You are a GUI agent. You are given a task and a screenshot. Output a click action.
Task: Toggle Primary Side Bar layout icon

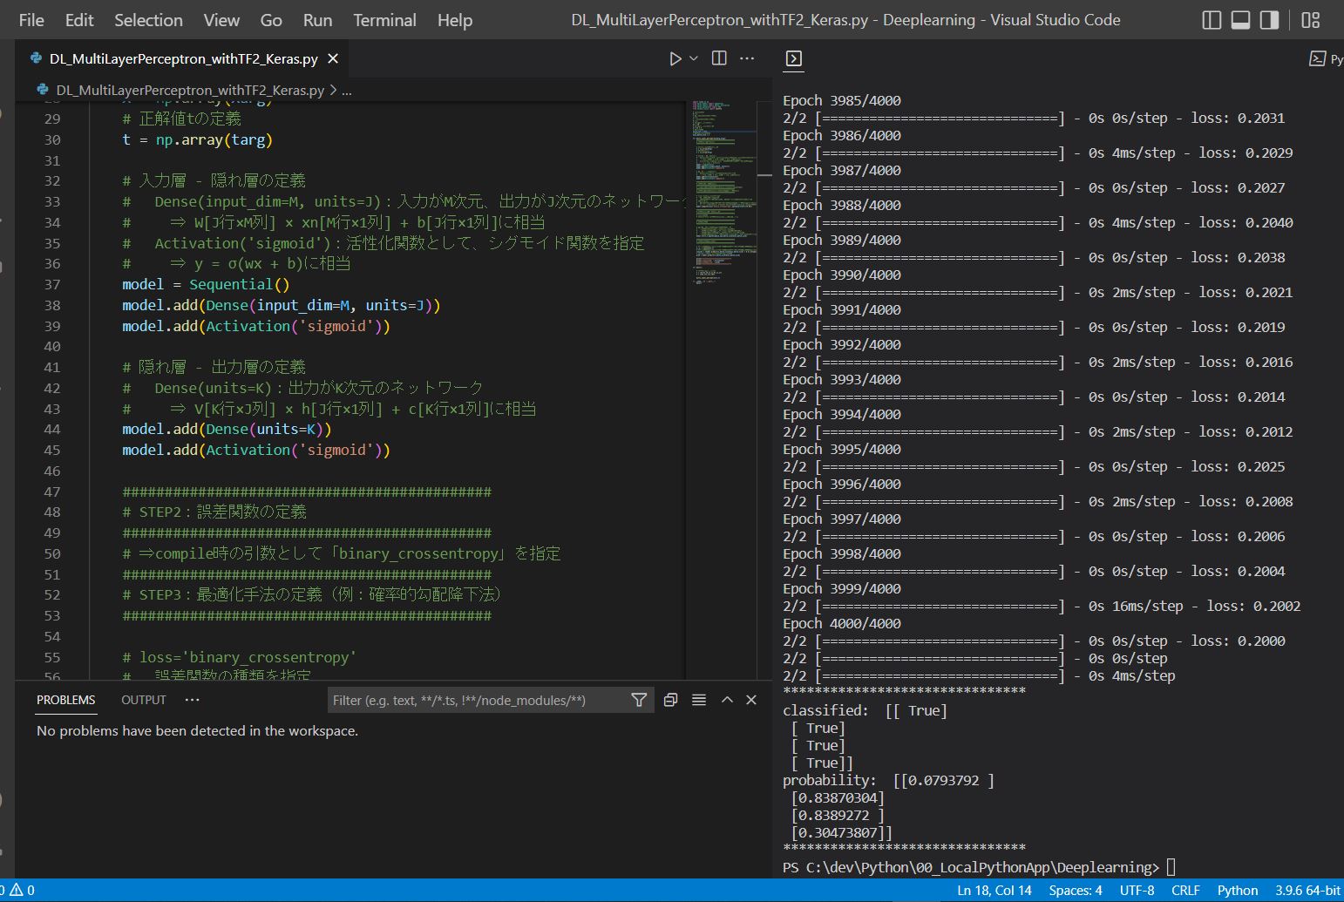pyautogui.click(x=1212, y=20)
